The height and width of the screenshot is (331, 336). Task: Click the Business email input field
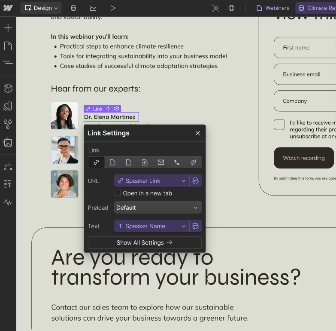click(x=305, y=74)
